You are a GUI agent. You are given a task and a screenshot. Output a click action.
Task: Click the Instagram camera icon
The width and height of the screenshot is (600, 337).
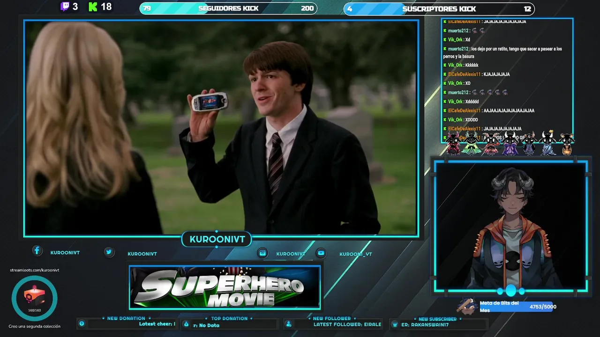click(x=263, y=253)
